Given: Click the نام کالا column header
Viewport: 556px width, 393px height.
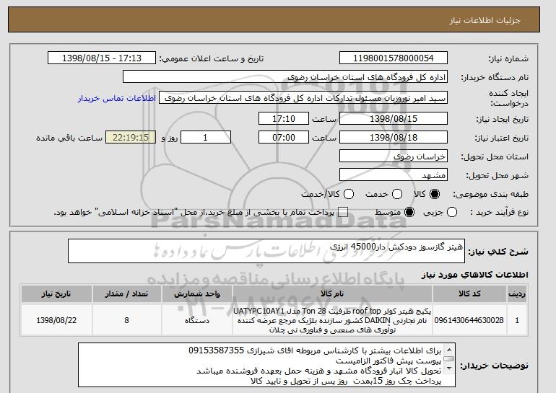Looking at the screenshot, I should (x=332, y=294).
